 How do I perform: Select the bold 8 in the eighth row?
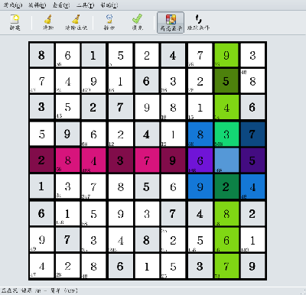147,240
